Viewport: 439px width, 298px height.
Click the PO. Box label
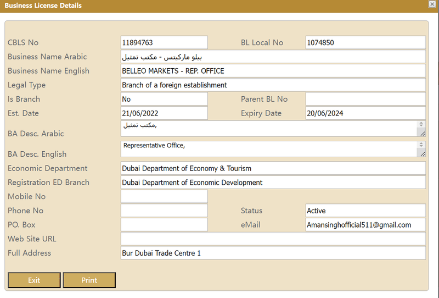click(x=21, y=225)
